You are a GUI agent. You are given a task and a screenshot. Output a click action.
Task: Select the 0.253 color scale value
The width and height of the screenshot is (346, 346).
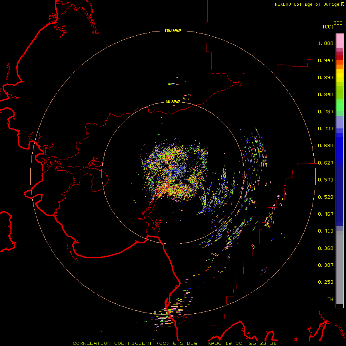[326, 282]
